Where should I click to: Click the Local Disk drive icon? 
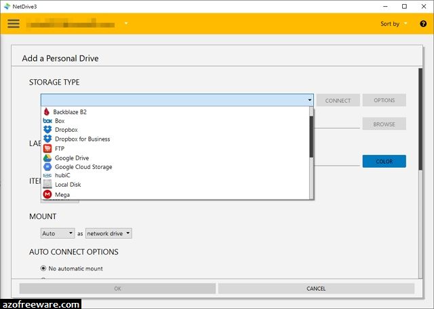[47, 185]
